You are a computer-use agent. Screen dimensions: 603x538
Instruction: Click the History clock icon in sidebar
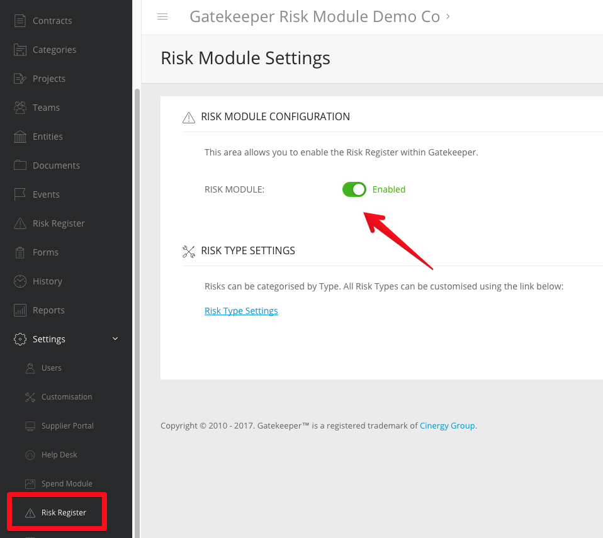[20, 281]
